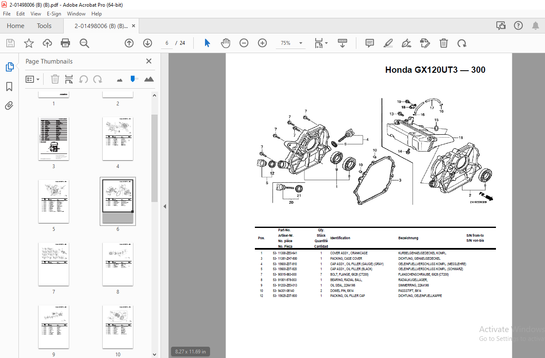Screen dimensions: 545x358
Task: Switch to the Home tab
Action: click(x=16, y=26)
